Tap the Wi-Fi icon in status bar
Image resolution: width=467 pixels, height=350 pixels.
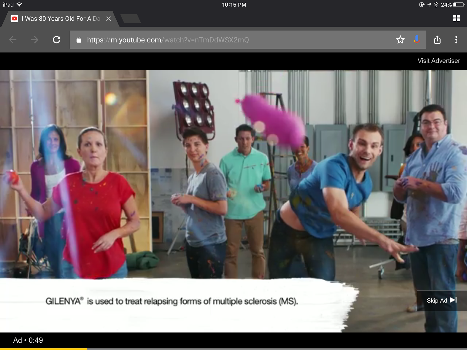point(19,5)
